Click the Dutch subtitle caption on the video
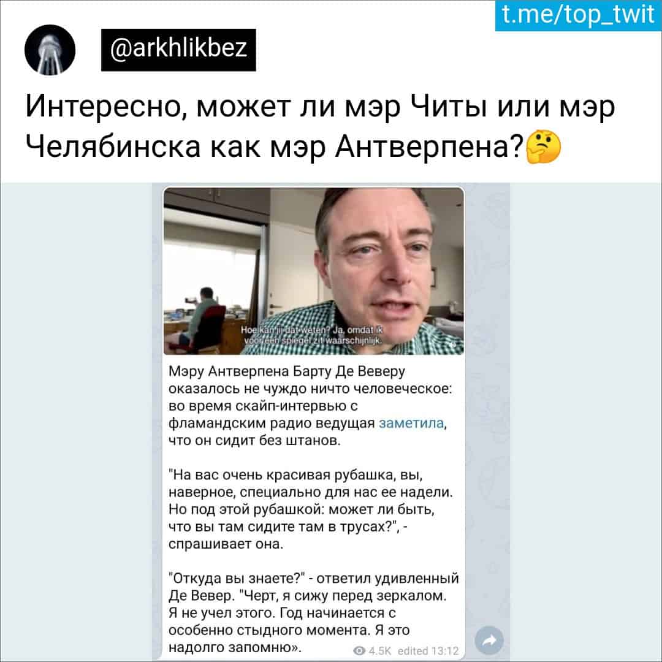This screenshot has width=662, height=662. (312, 335)
